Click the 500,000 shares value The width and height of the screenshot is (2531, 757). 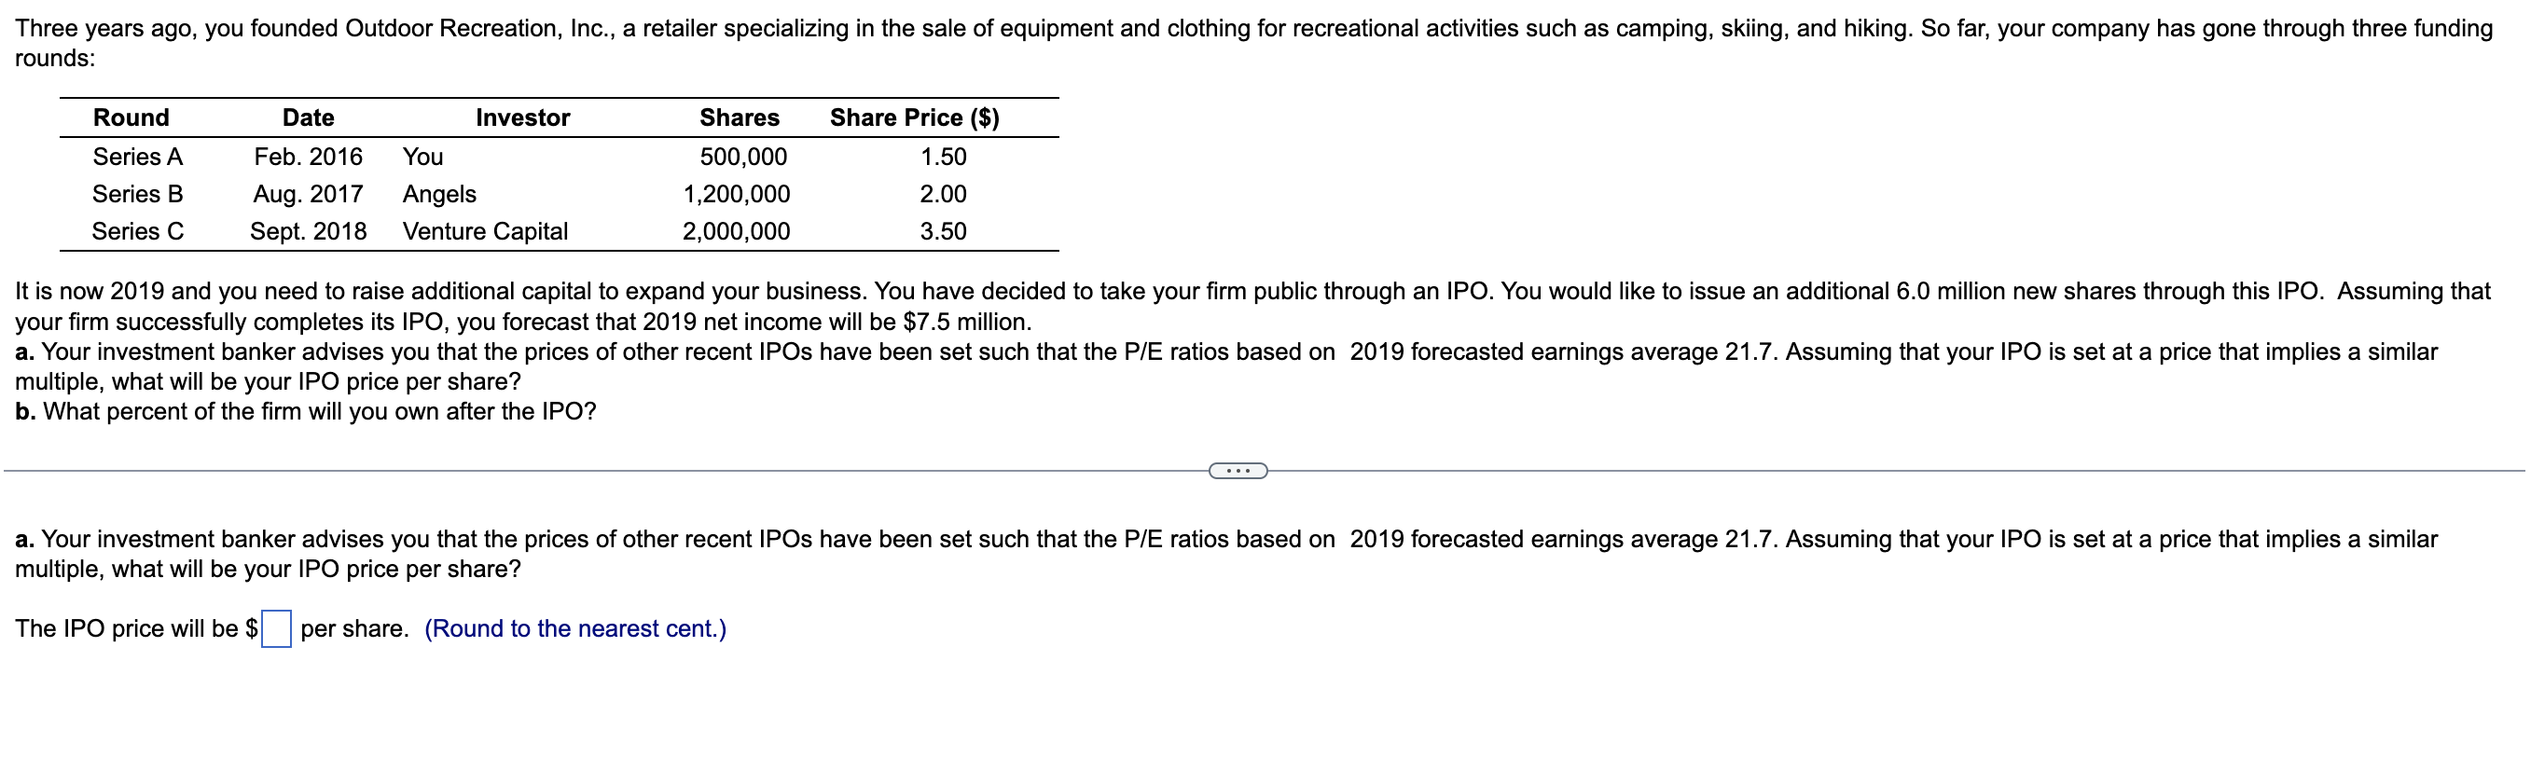click(744, 158)
